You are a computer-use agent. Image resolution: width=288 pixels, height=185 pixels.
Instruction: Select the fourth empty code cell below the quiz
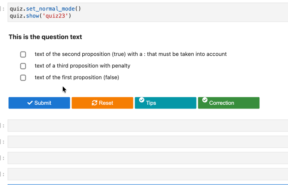point(148,174)
